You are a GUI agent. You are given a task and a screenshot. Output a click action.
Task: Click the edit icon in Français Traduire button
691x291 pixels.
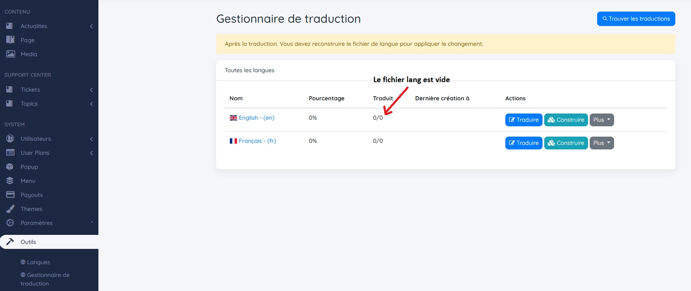click(x=512, y=143)
